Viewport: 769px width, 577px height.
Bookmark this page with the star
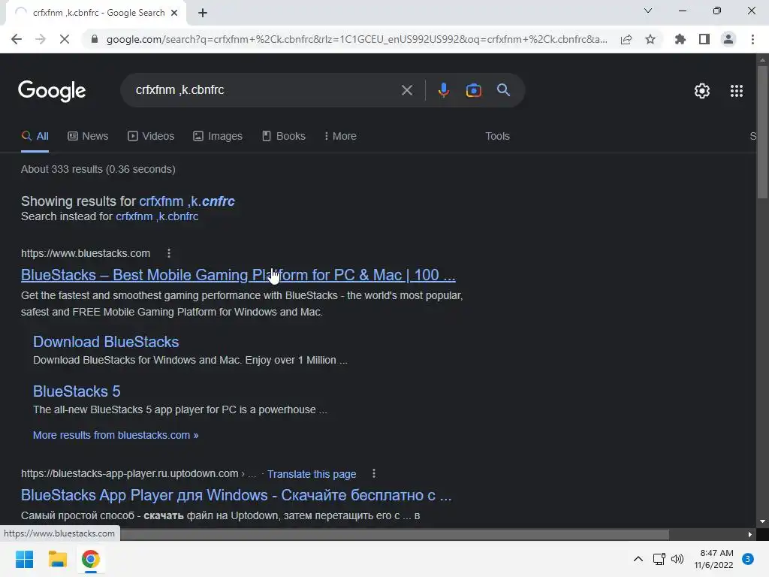(x=650, y=39)
